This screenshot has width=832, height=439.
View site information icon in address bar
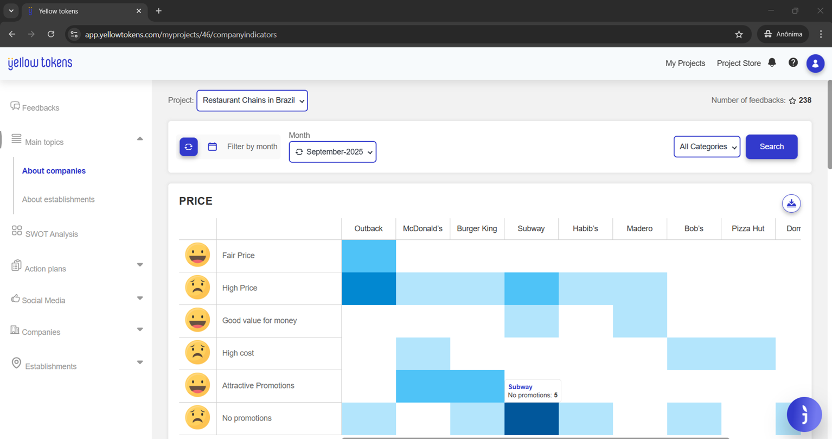click(74, 34)
